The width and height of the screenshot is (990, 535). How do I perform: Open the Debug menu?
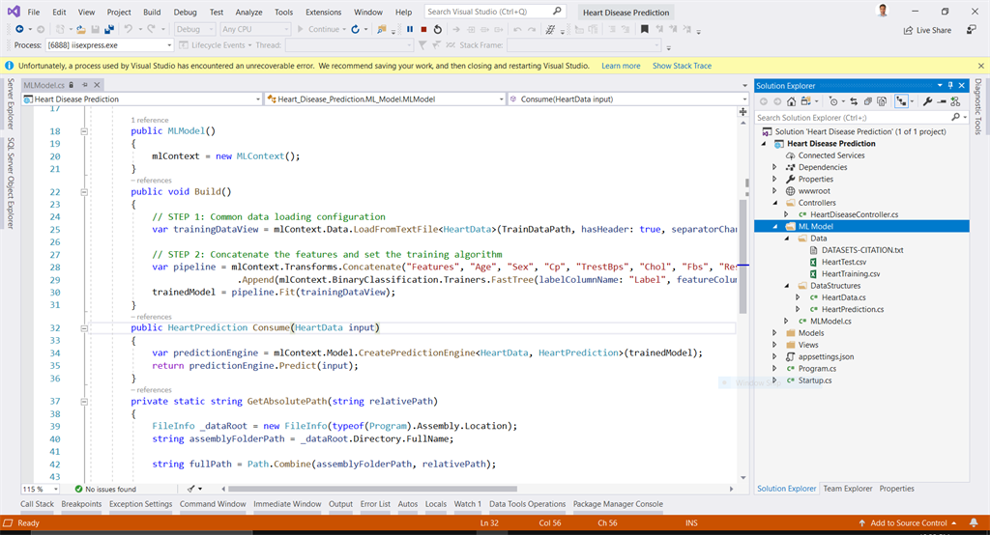click(x=185, y=12)
